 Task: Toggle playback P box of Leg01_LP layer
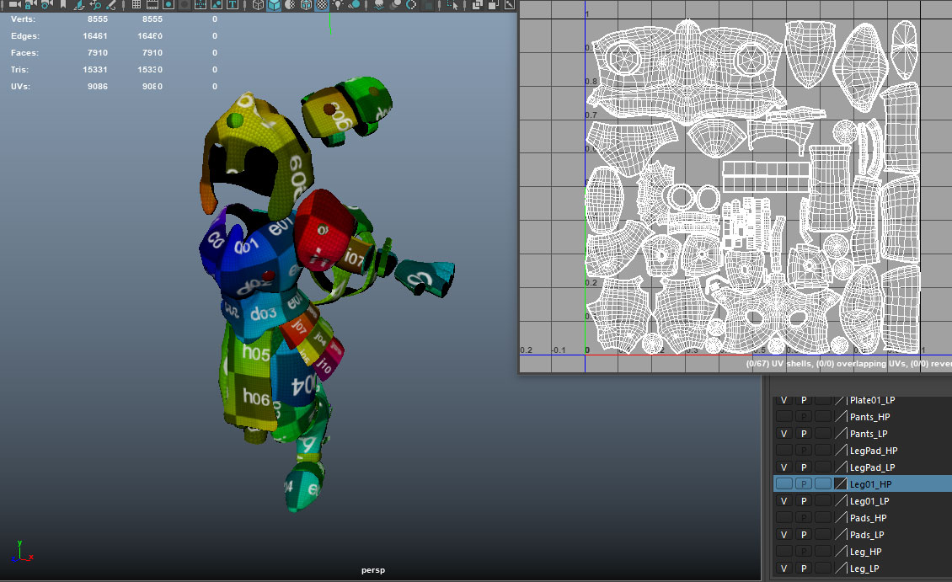804,501
